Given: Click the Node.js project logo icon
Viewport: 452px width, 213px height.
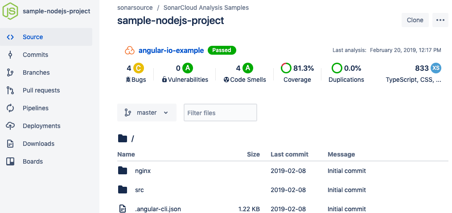Looking at the screenshot, I should coord(10,11).
